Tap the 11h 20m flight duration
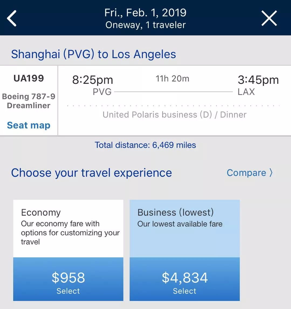 (x=172, y=79)
